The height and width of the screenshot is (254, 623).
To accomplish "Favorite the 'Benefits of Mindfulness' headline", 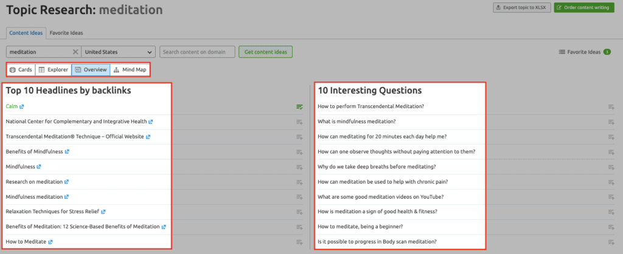I will pos(299,151).
